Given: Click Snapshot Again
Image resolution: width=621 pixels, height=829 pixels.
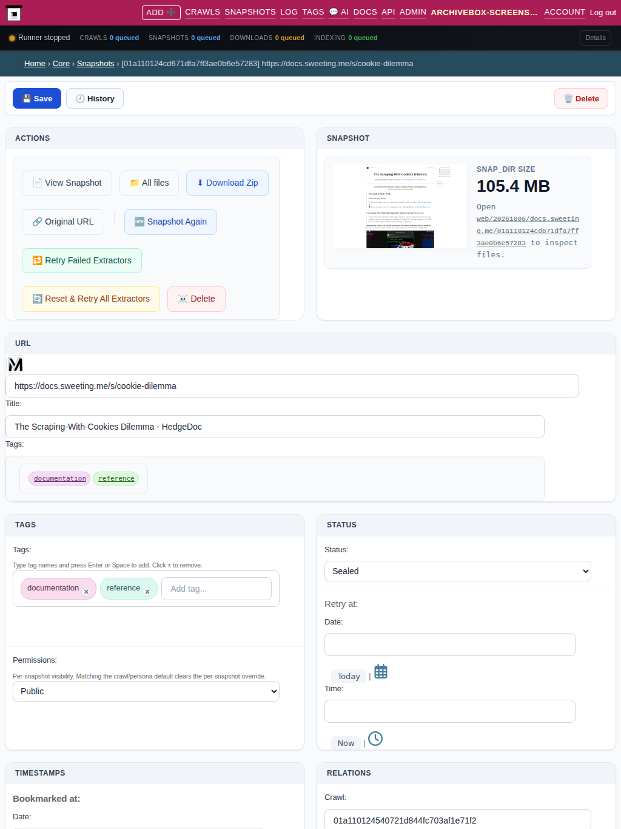Looking at the screenshot, I should coord(170,222).
